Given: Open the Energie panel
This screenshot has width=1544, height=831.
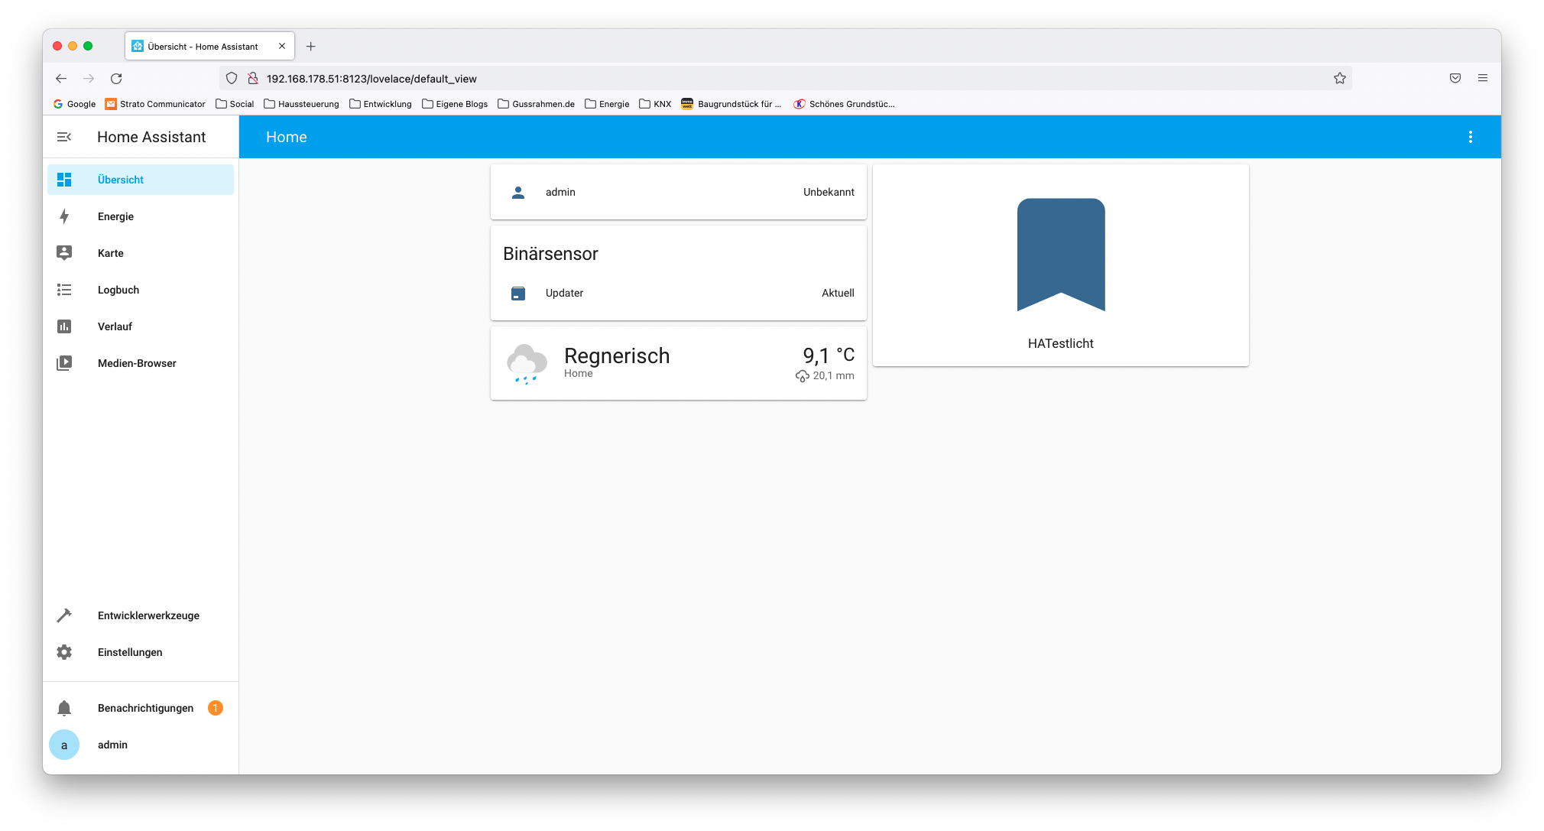Looking at the screenshot, I should pyautogui.click(x=114, y=216).
